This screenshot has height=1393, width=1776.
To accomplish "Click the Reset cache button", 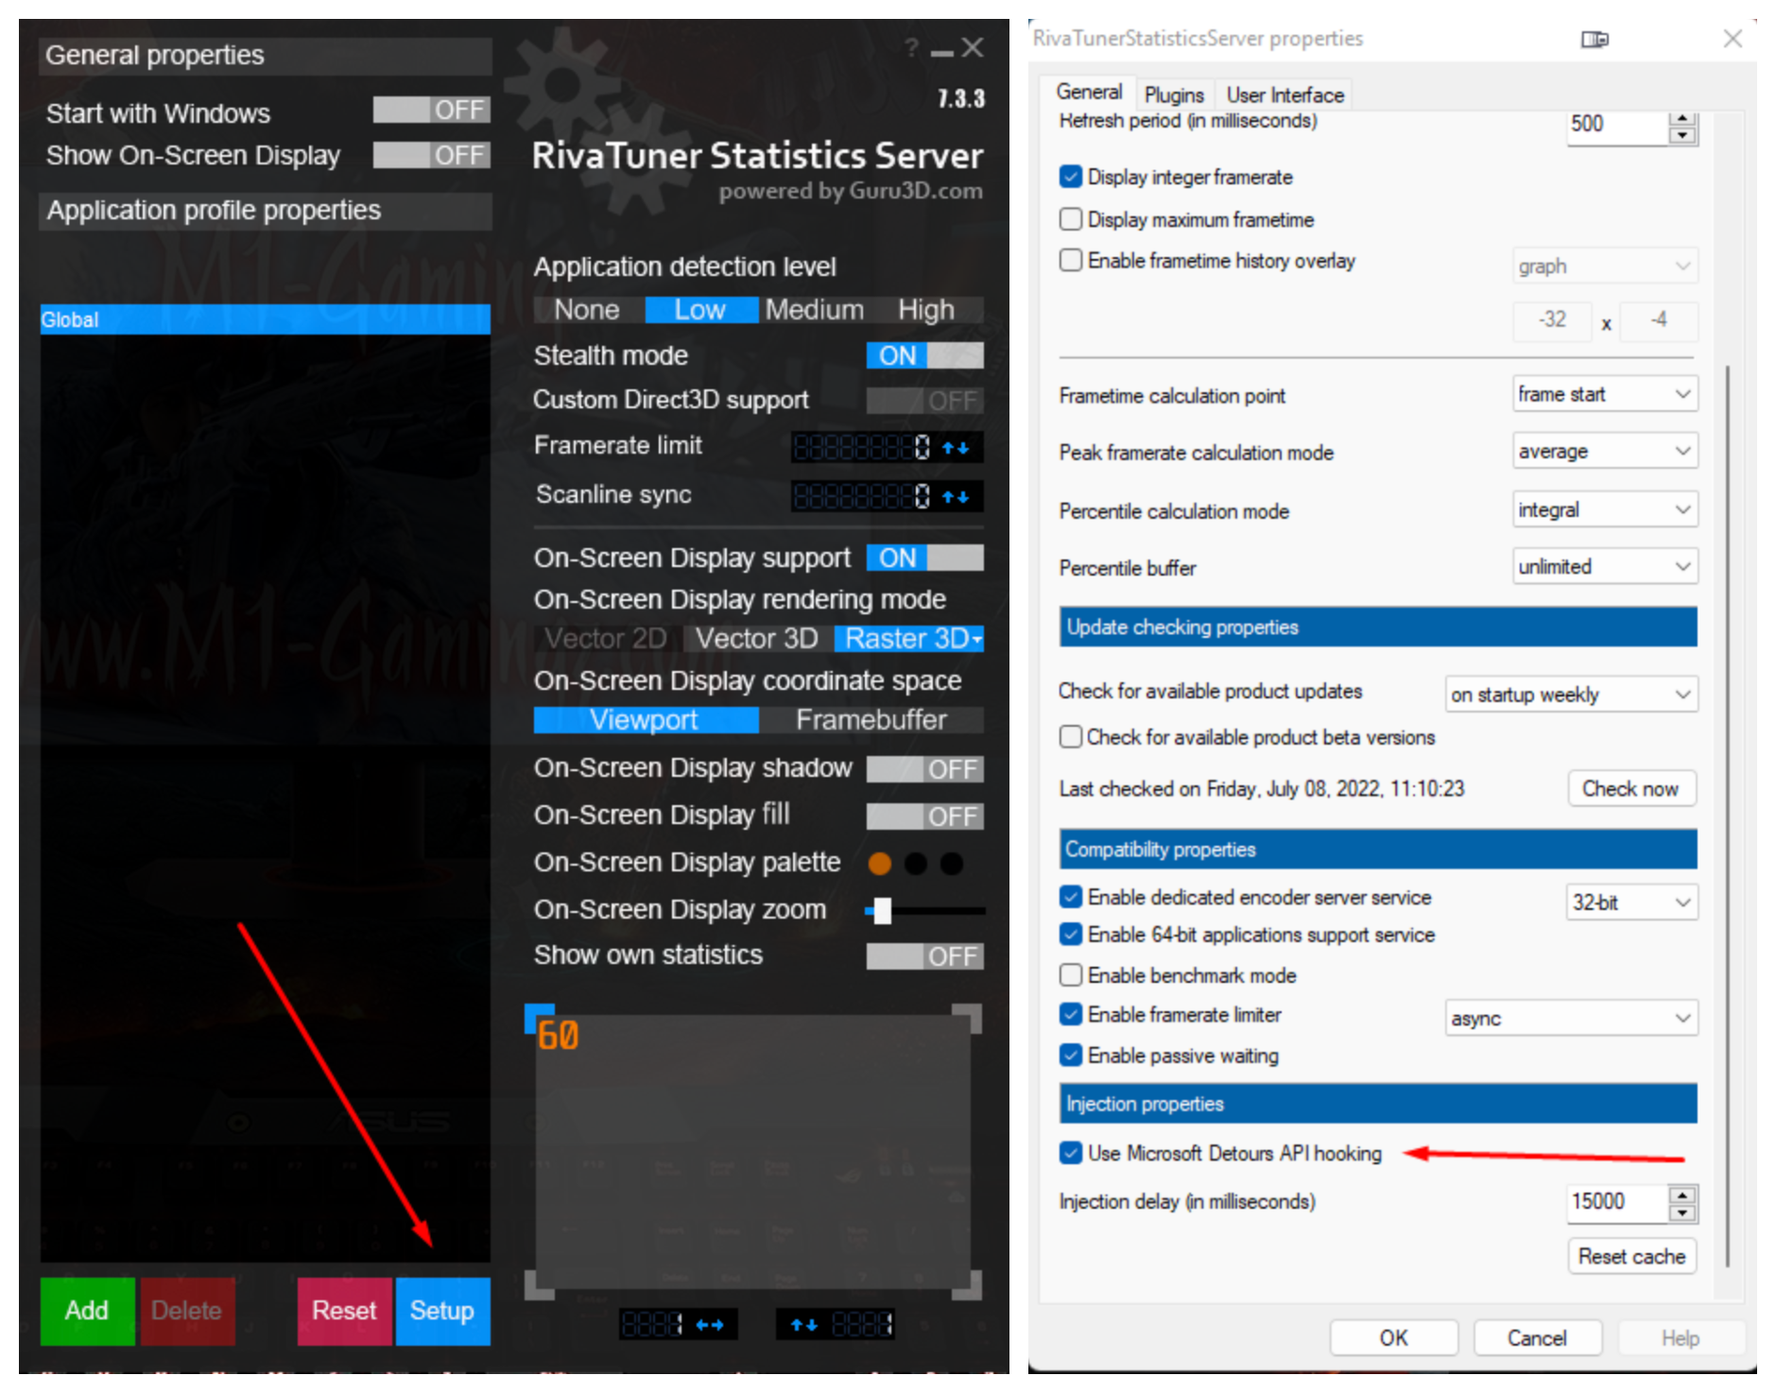I will point(1631,1256).
